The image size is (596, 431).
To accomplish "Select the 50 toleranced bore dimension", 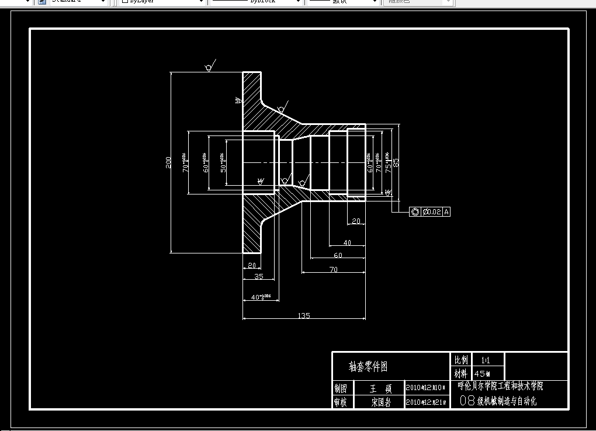I will coord(223,163).
